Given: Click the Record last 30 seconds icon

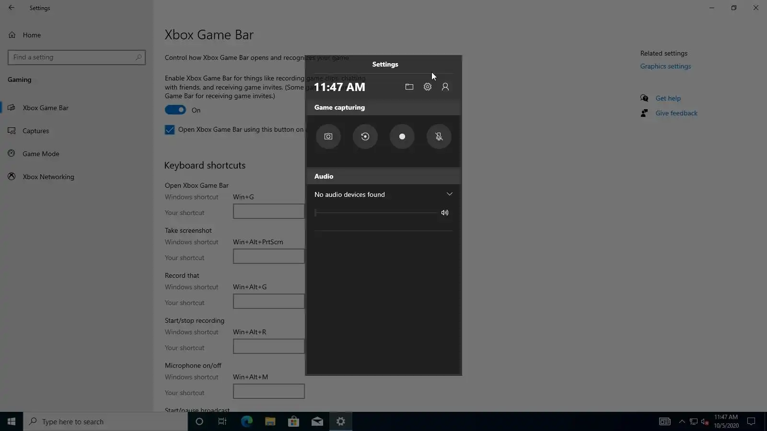Looking at the screenshot, I should [x=365, y=136].
